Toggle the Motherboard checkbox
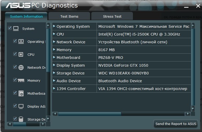 click(x=15, y=93)
